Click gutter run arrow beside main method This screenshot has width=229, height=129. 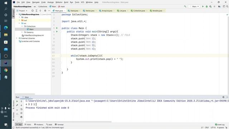[57, 32]
